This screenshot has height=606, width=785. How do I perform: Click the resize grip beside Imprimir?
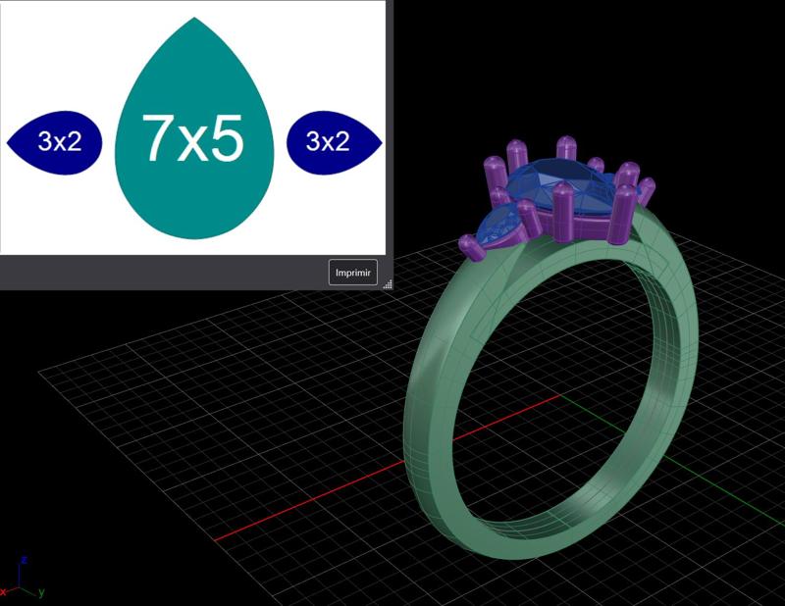[388, 284]
